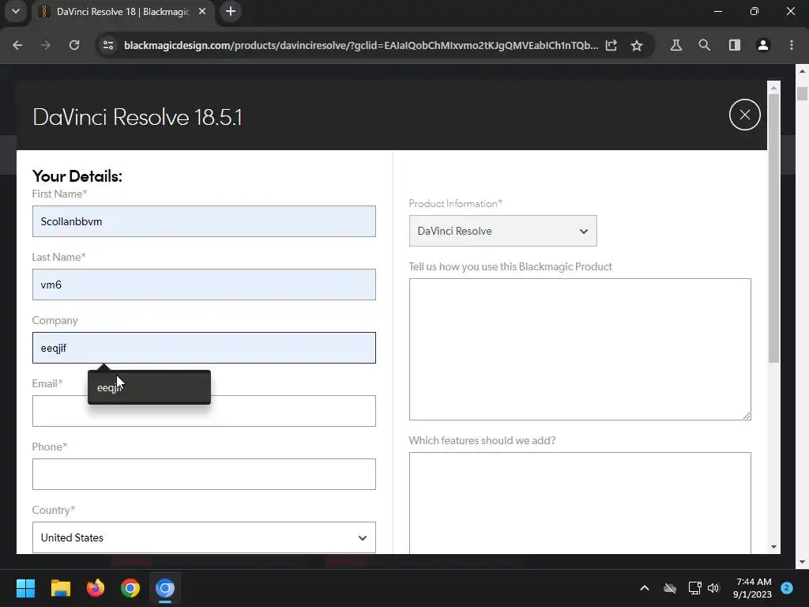
Task: Edit the Last Name field
Action: (x=204, y=285)
